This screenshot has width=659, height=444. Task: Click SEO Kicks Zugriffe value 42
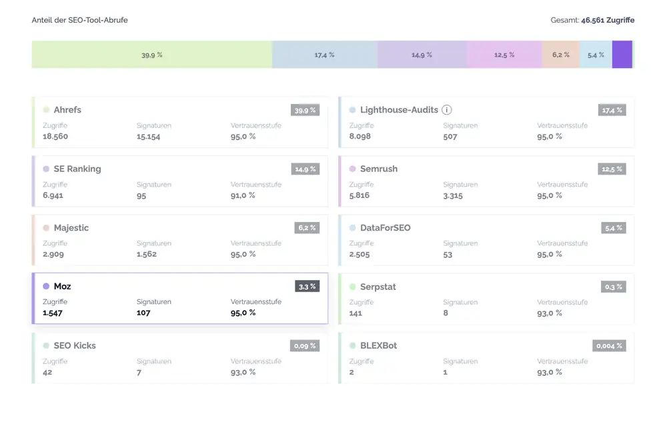47,372
